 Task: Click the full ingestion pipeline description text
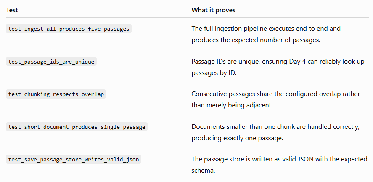266,34
